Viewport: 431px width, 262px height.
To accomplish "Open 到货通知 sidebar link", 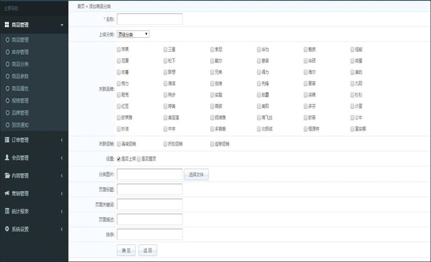I will (20, 125).
